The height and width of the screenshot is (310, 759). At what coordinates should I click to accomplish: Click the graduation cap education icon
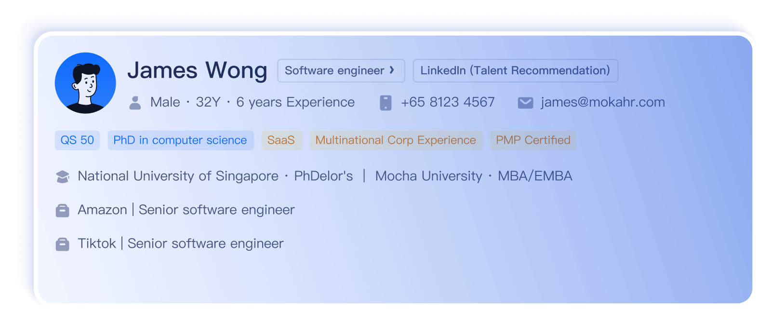pos(63,176)
